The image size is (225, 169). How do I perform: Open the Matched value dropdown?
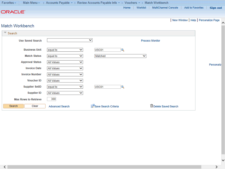(x=120, y=56)
